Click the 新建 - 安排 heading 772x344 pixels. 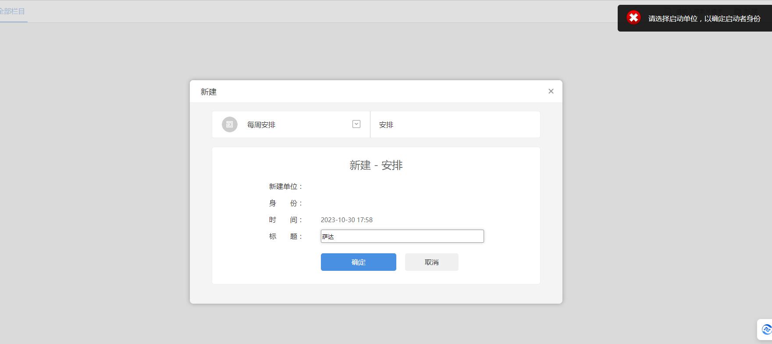pos(376,165)
